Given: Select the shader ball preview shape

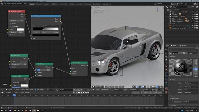Looking at the screenshot, I should click(196, 69).
